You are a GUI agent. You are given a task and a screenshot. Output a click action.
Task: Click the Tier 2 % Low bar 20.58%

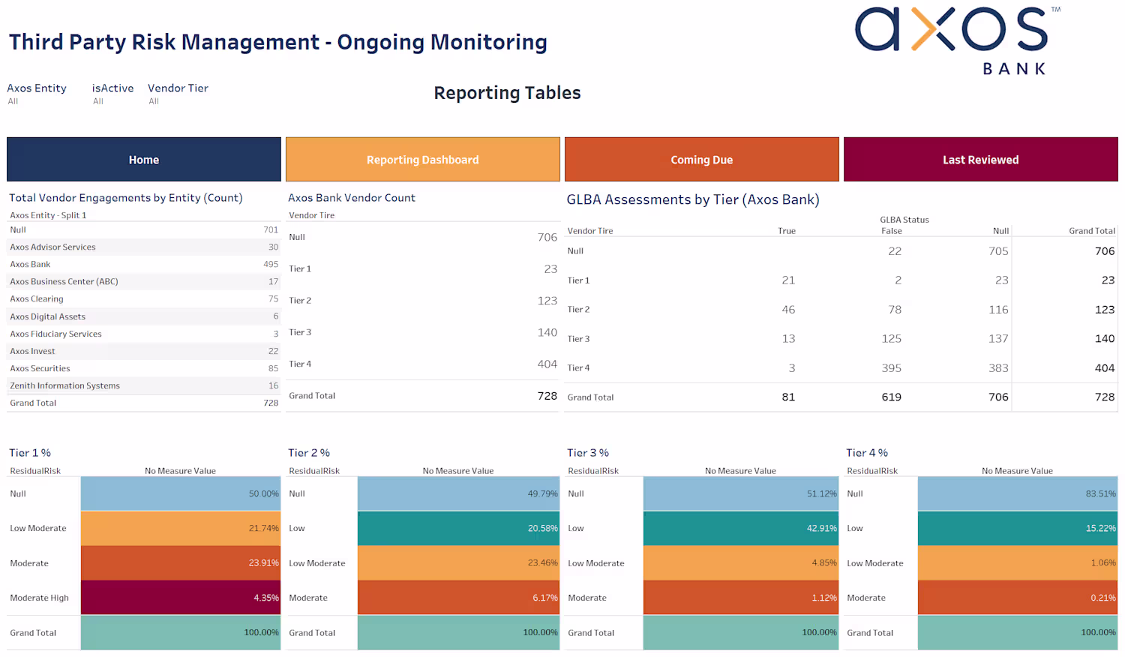[x=458, y=528]
